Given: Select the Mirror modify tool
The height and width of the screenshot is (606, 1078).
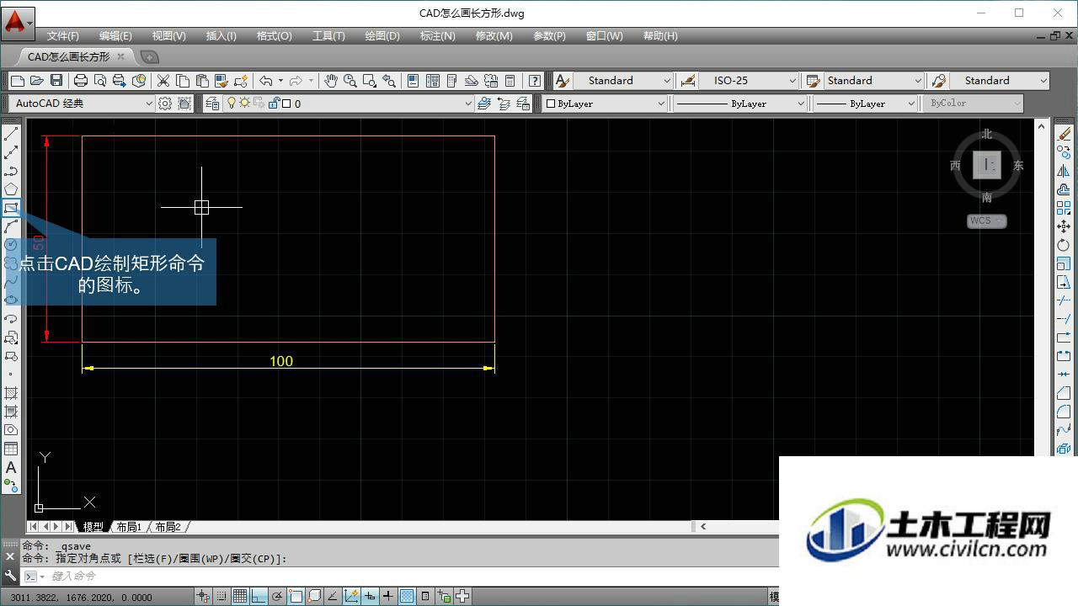Looking at the screenshot, I should [1064, 171].
